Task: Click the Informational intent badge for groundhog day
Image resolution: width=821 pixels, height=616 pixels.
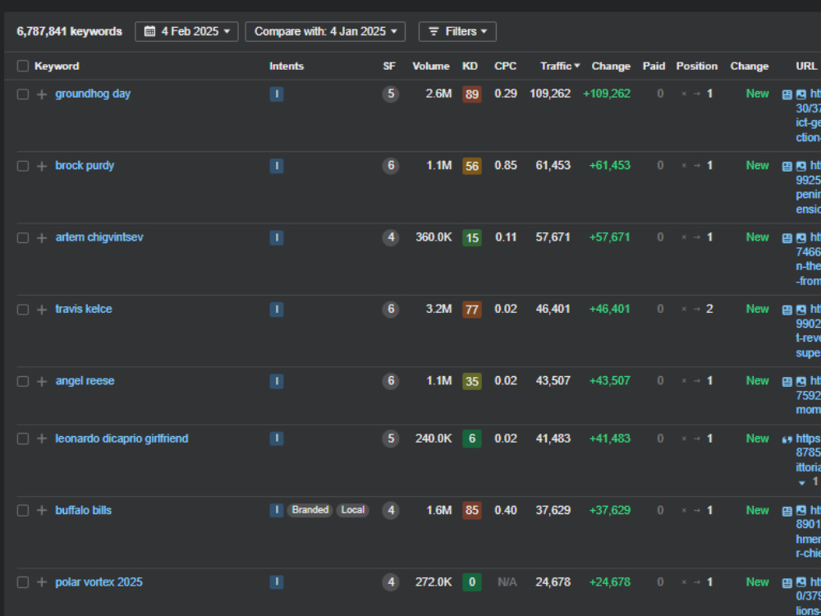Action: (277, 94)
